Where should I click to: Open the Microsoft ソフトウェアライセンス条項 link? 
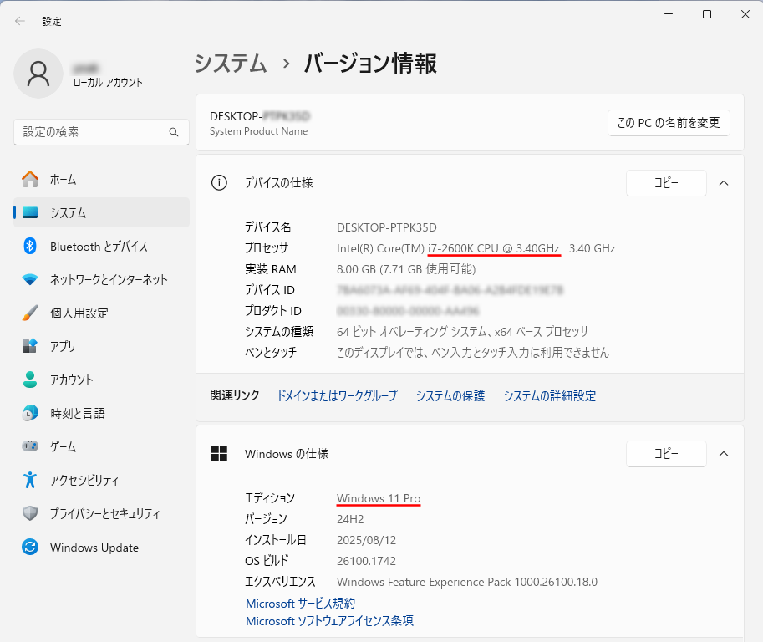click(x=329, y=621)
